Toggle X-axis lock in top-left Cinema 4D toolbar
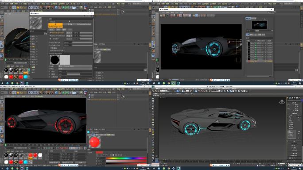303x170 pixels. pyautogui.click(x=30, y=8)
